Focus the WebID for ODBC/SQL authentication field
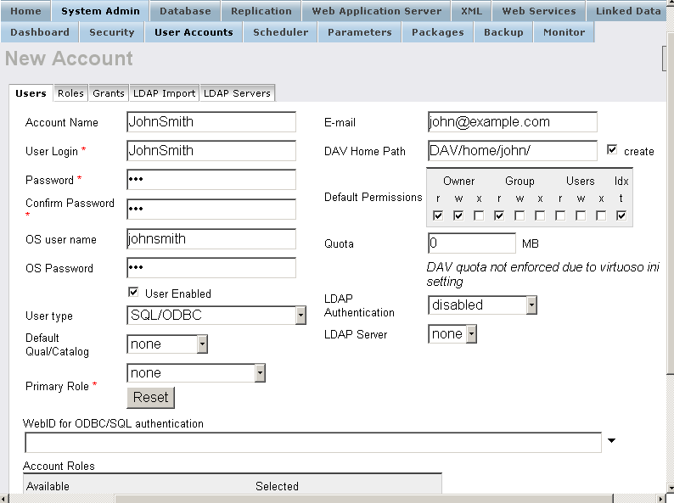The height and width of the screenshot is (503, 674). [313, 443]
